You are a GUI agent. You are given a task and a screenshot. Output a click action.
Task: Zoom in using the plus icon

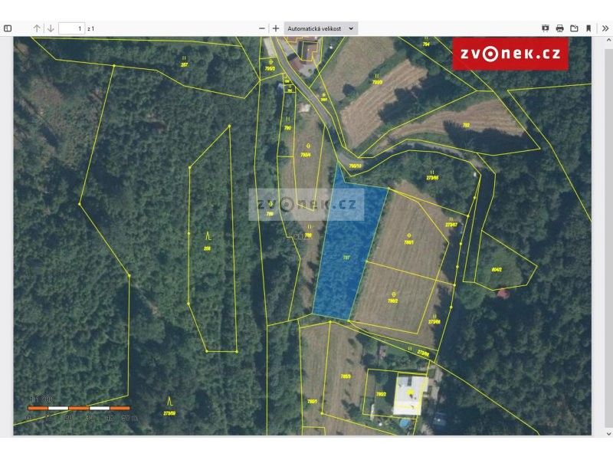tap(276, 28)
